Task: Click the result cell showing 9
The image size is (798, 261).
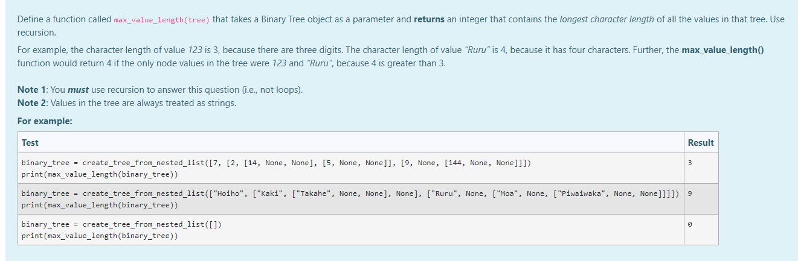Action: pos(701,199)
